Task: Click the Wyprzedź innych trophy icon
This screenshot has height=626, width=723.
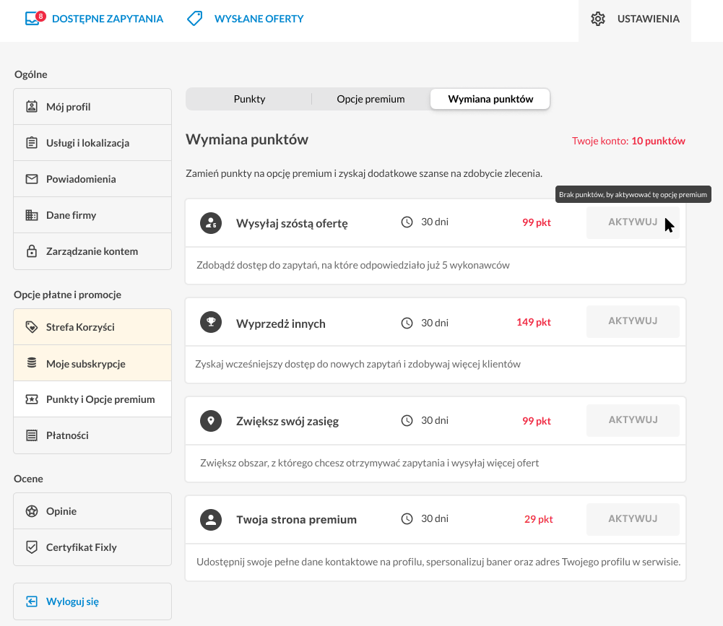Action: (211, 322)
